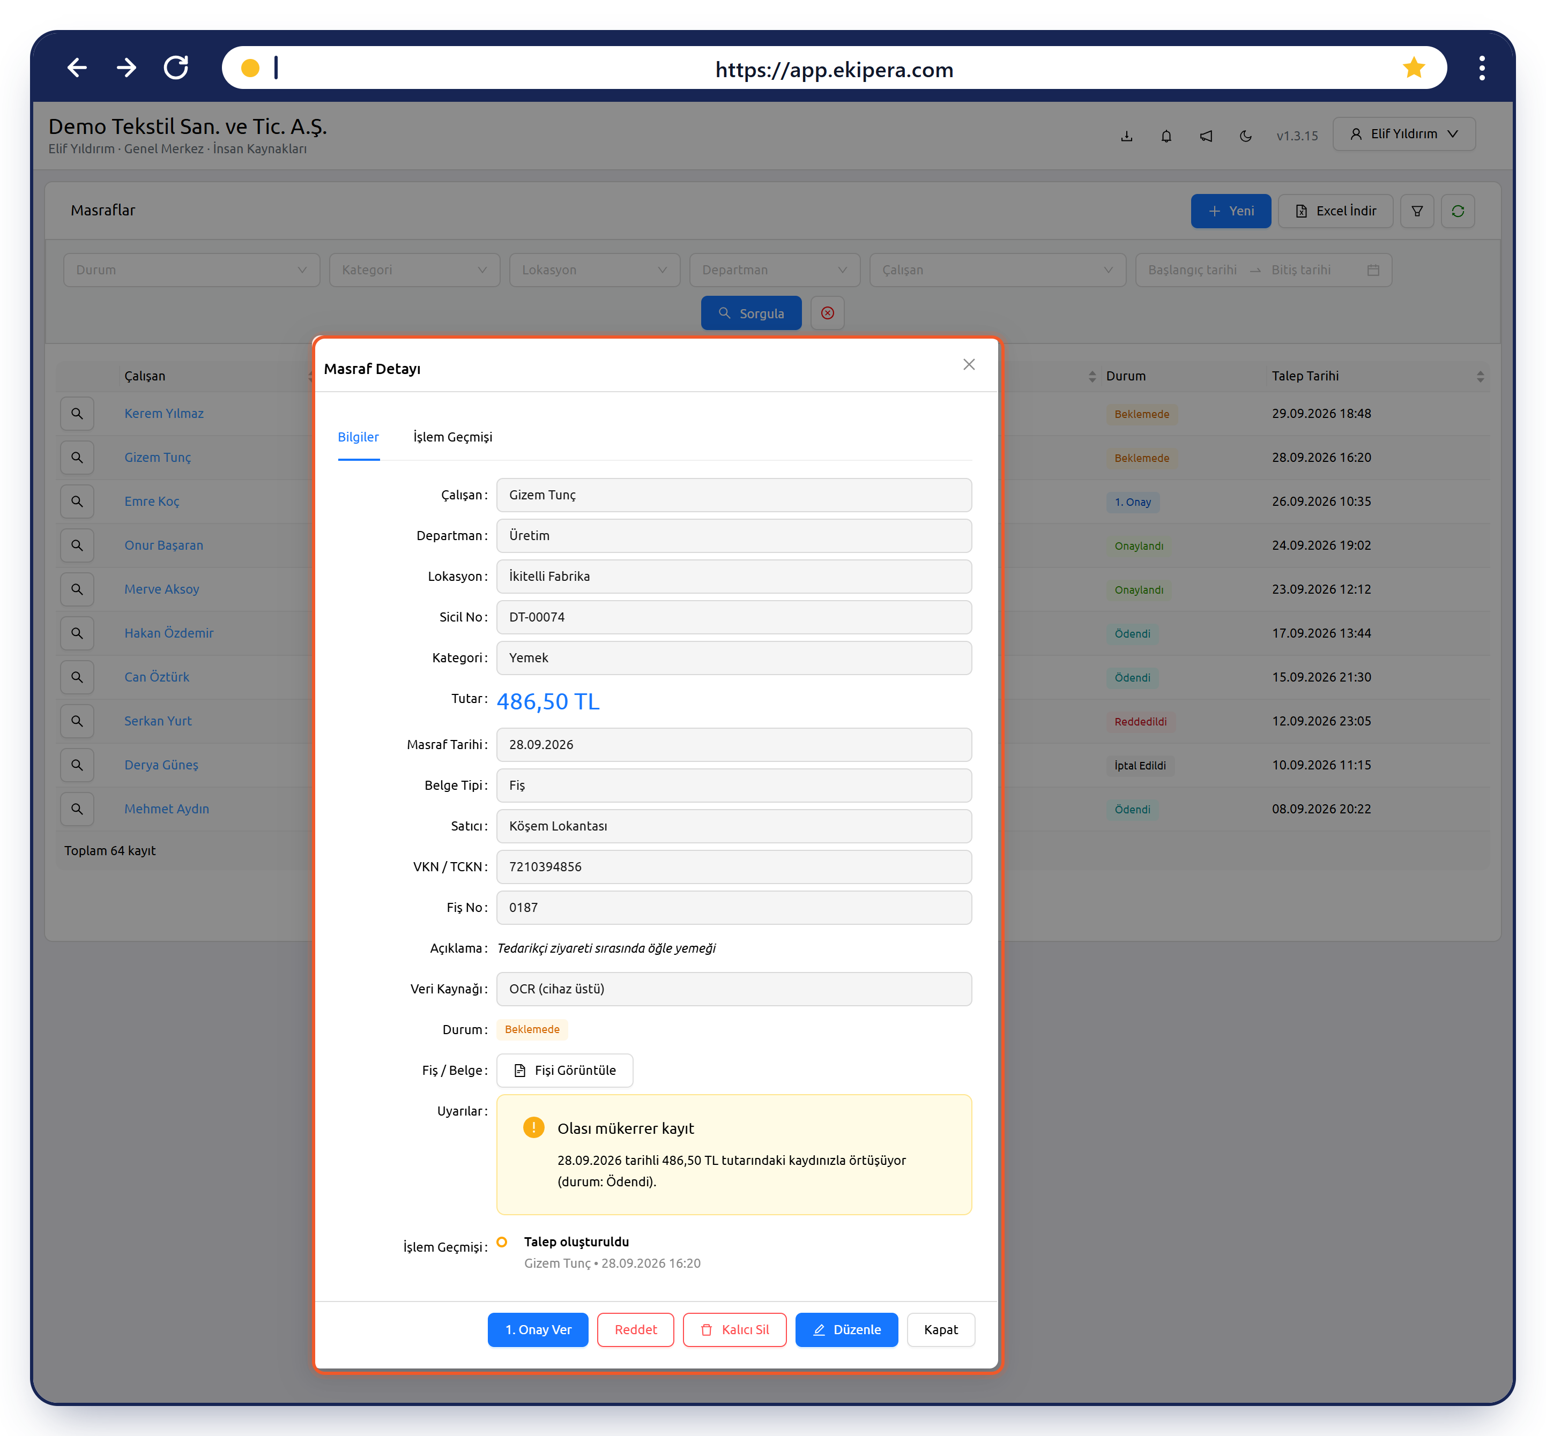Click Fişi Görüntüle to view receipt
The image size is (1546, 1436).
pos(565,1070)
